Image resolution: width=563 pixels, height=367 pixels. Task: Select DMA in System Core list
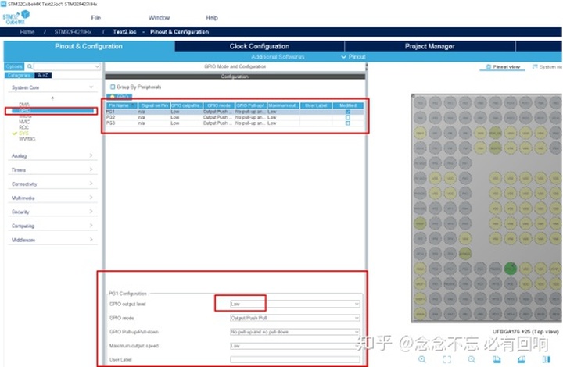24,105
